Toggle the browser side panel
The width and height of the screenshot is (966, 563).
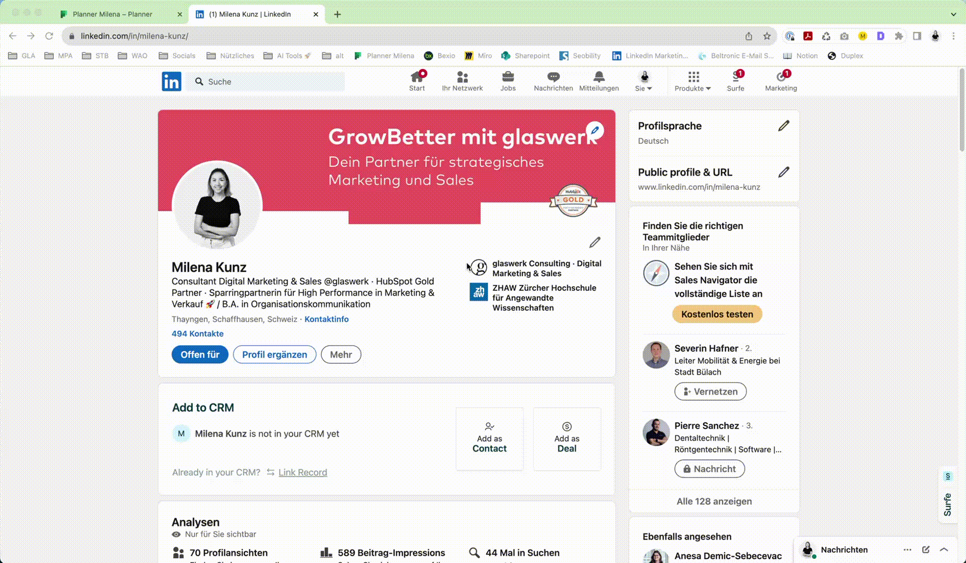tap(917, 36)
